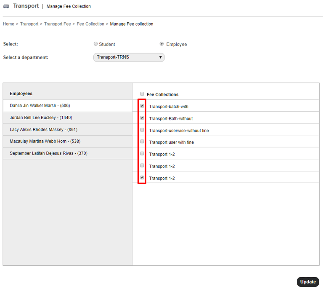Navigate to Fee Collection breadcrumb

coord(90,24)
